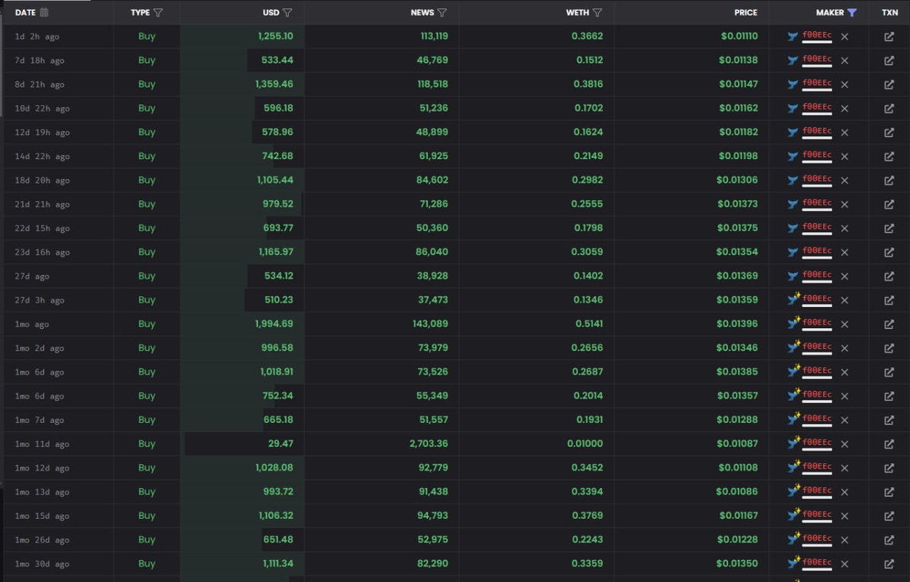Image resolution: width=910 pixels, height=582 pixels.
Task: Click the date 1mo 26d ago
Action: click(x=42, y=540)
